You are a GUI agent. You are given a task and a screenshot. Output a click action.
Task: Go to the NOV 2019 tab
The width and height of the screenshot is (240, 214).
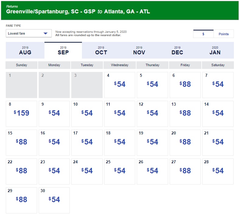pos(139,50)
